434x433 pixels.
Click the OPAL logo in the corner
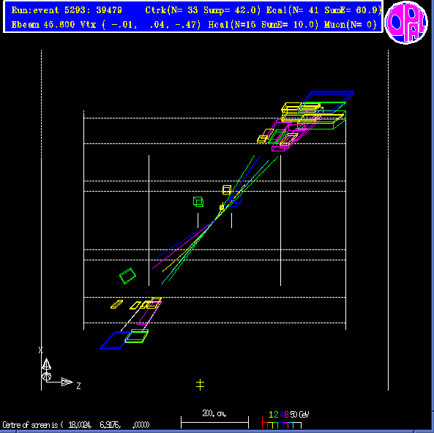point(406,23)
